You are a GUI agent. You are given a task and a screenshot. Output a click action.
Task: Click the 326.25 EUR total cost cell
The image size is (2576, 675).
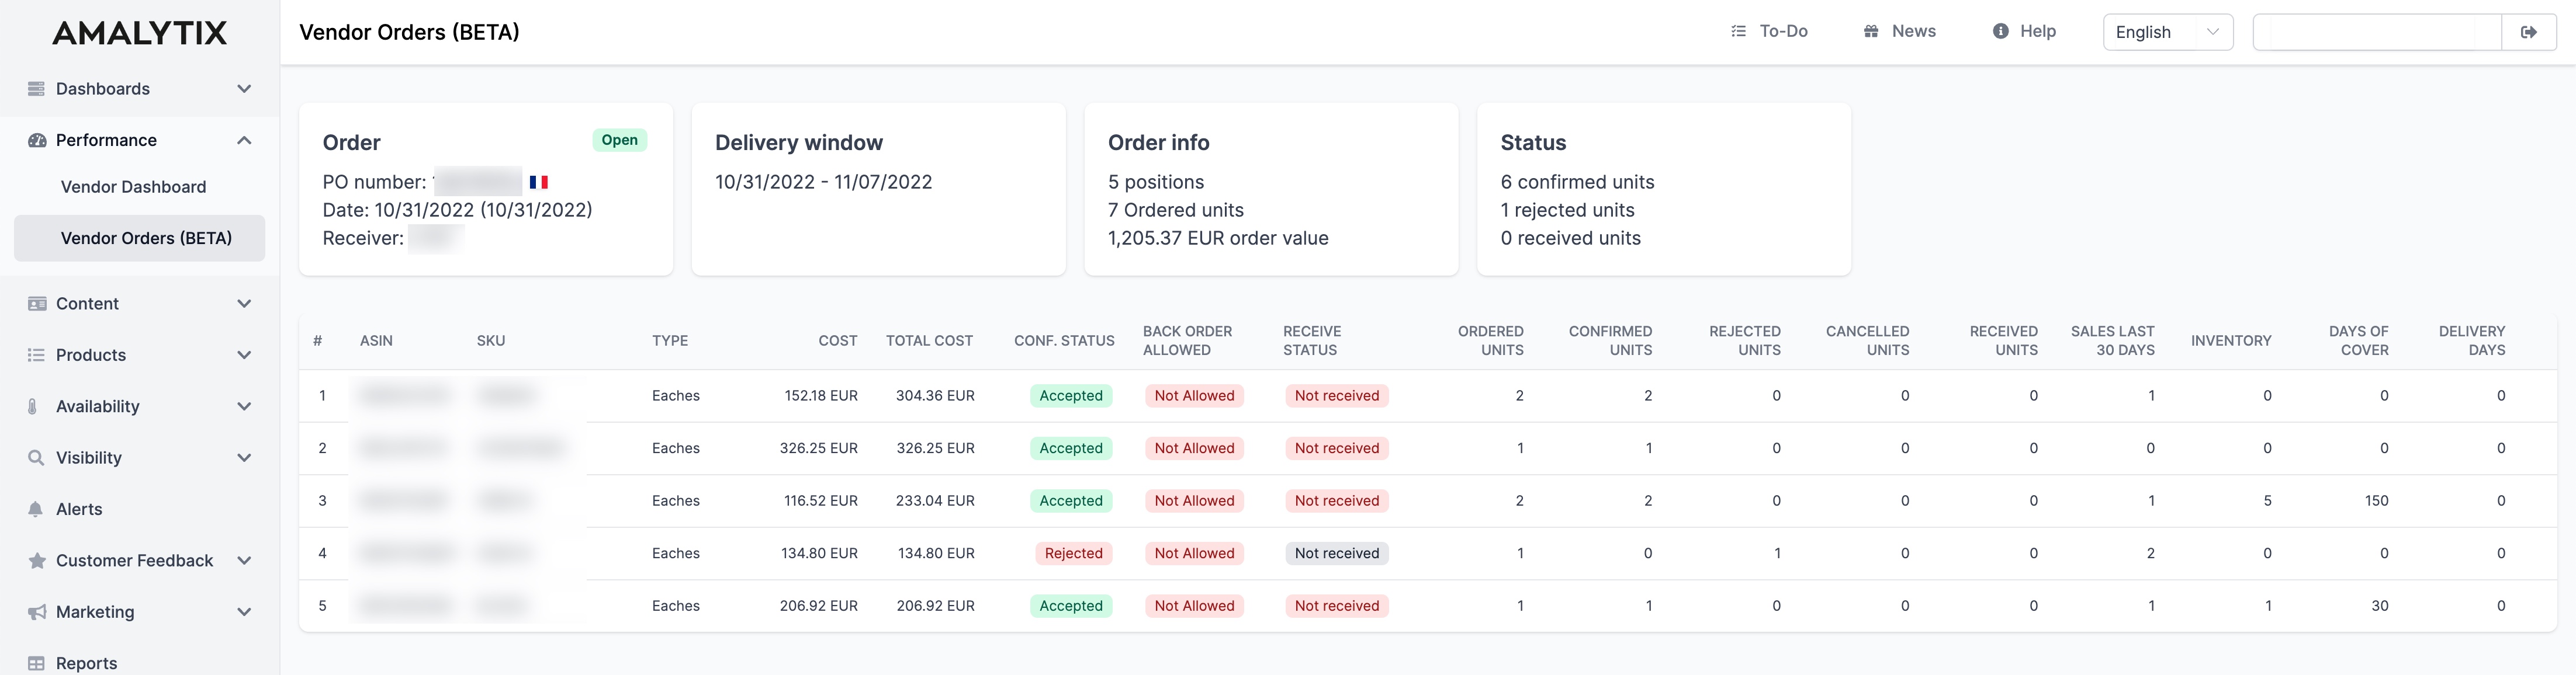(935, 448)
